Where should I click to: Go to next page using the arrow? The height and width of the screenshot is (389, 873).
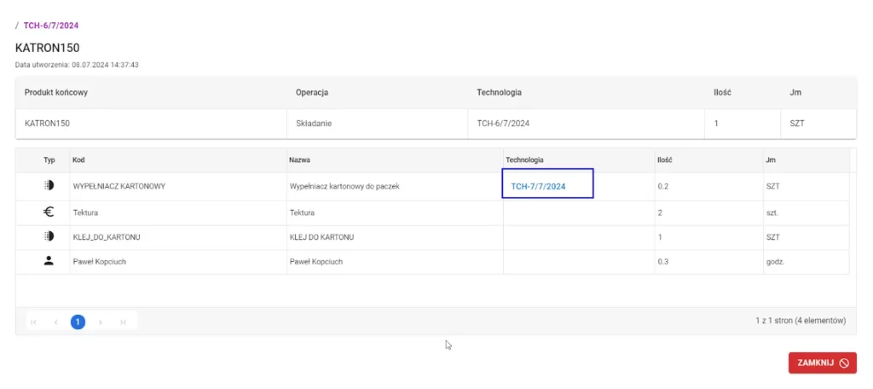101,322
